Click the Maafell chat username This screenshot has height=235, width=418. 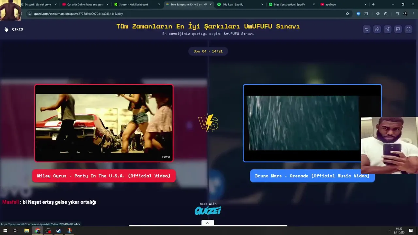[x=10, y=202]
